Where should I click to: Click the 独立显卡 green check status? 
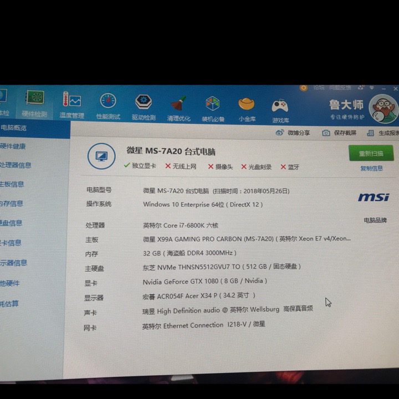(x=140, y=166)
